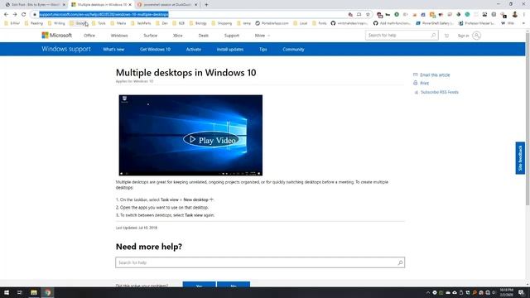The image size is (530, 298).
Task: Open the Chrome three-dot menu
Action: coord(524,15)
